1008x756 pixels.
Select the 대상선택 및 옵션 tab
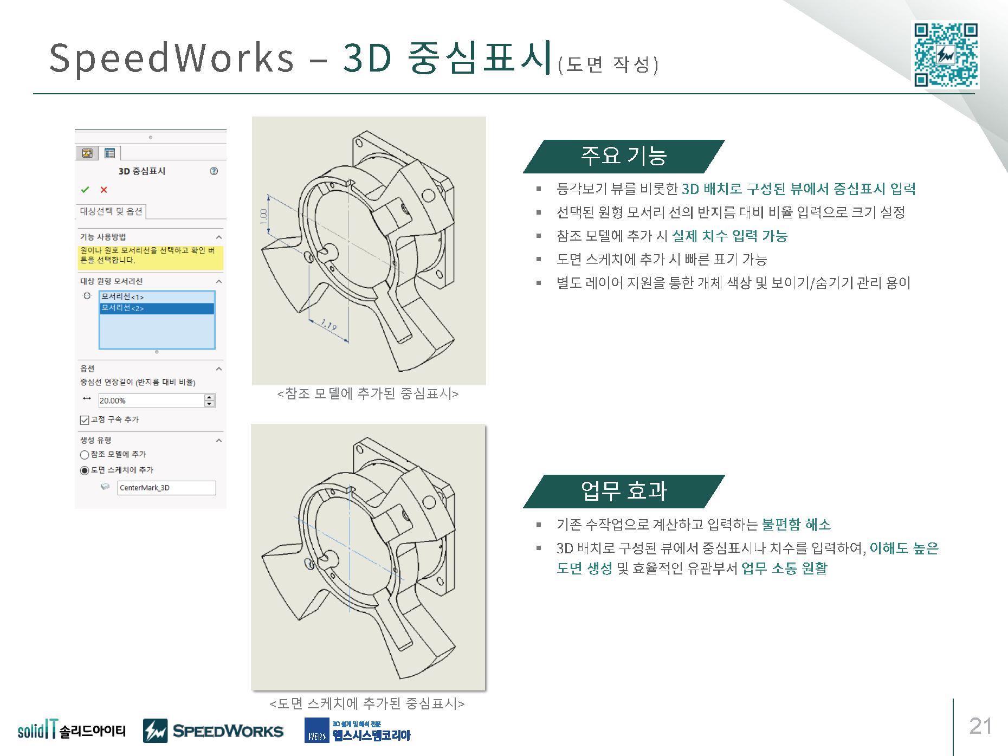(x=111, y=211)
